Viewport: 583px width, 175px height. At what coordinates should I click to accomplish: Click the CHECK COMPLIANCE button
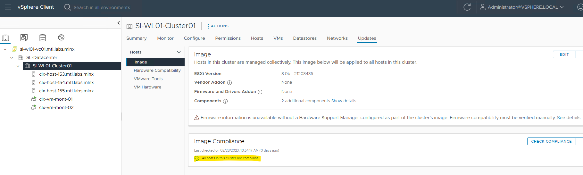click(x=551, y=141)
